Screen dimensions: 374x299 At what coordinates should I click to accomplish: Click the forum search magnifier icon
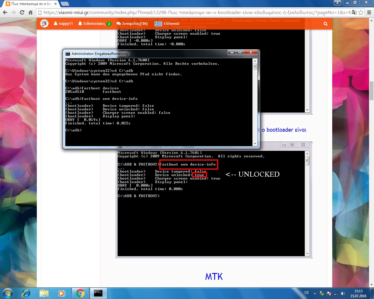325,24
